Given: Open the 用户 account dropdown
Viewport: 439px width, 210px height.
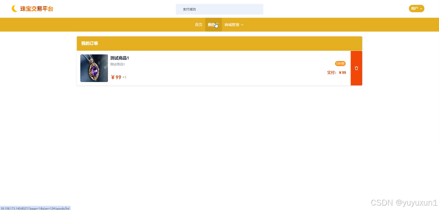Looking at the screenshot, I should point(416,9).
